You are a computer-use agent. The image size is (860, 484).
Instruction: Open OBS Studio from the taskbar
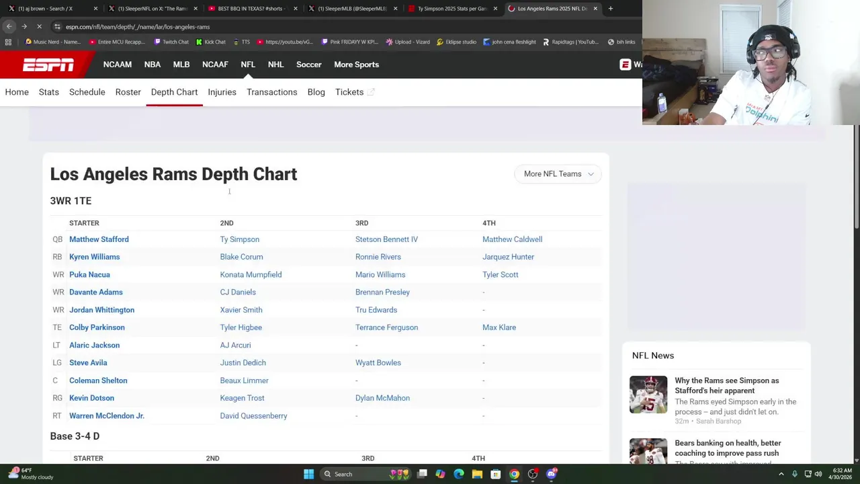[x=533, y=474]
